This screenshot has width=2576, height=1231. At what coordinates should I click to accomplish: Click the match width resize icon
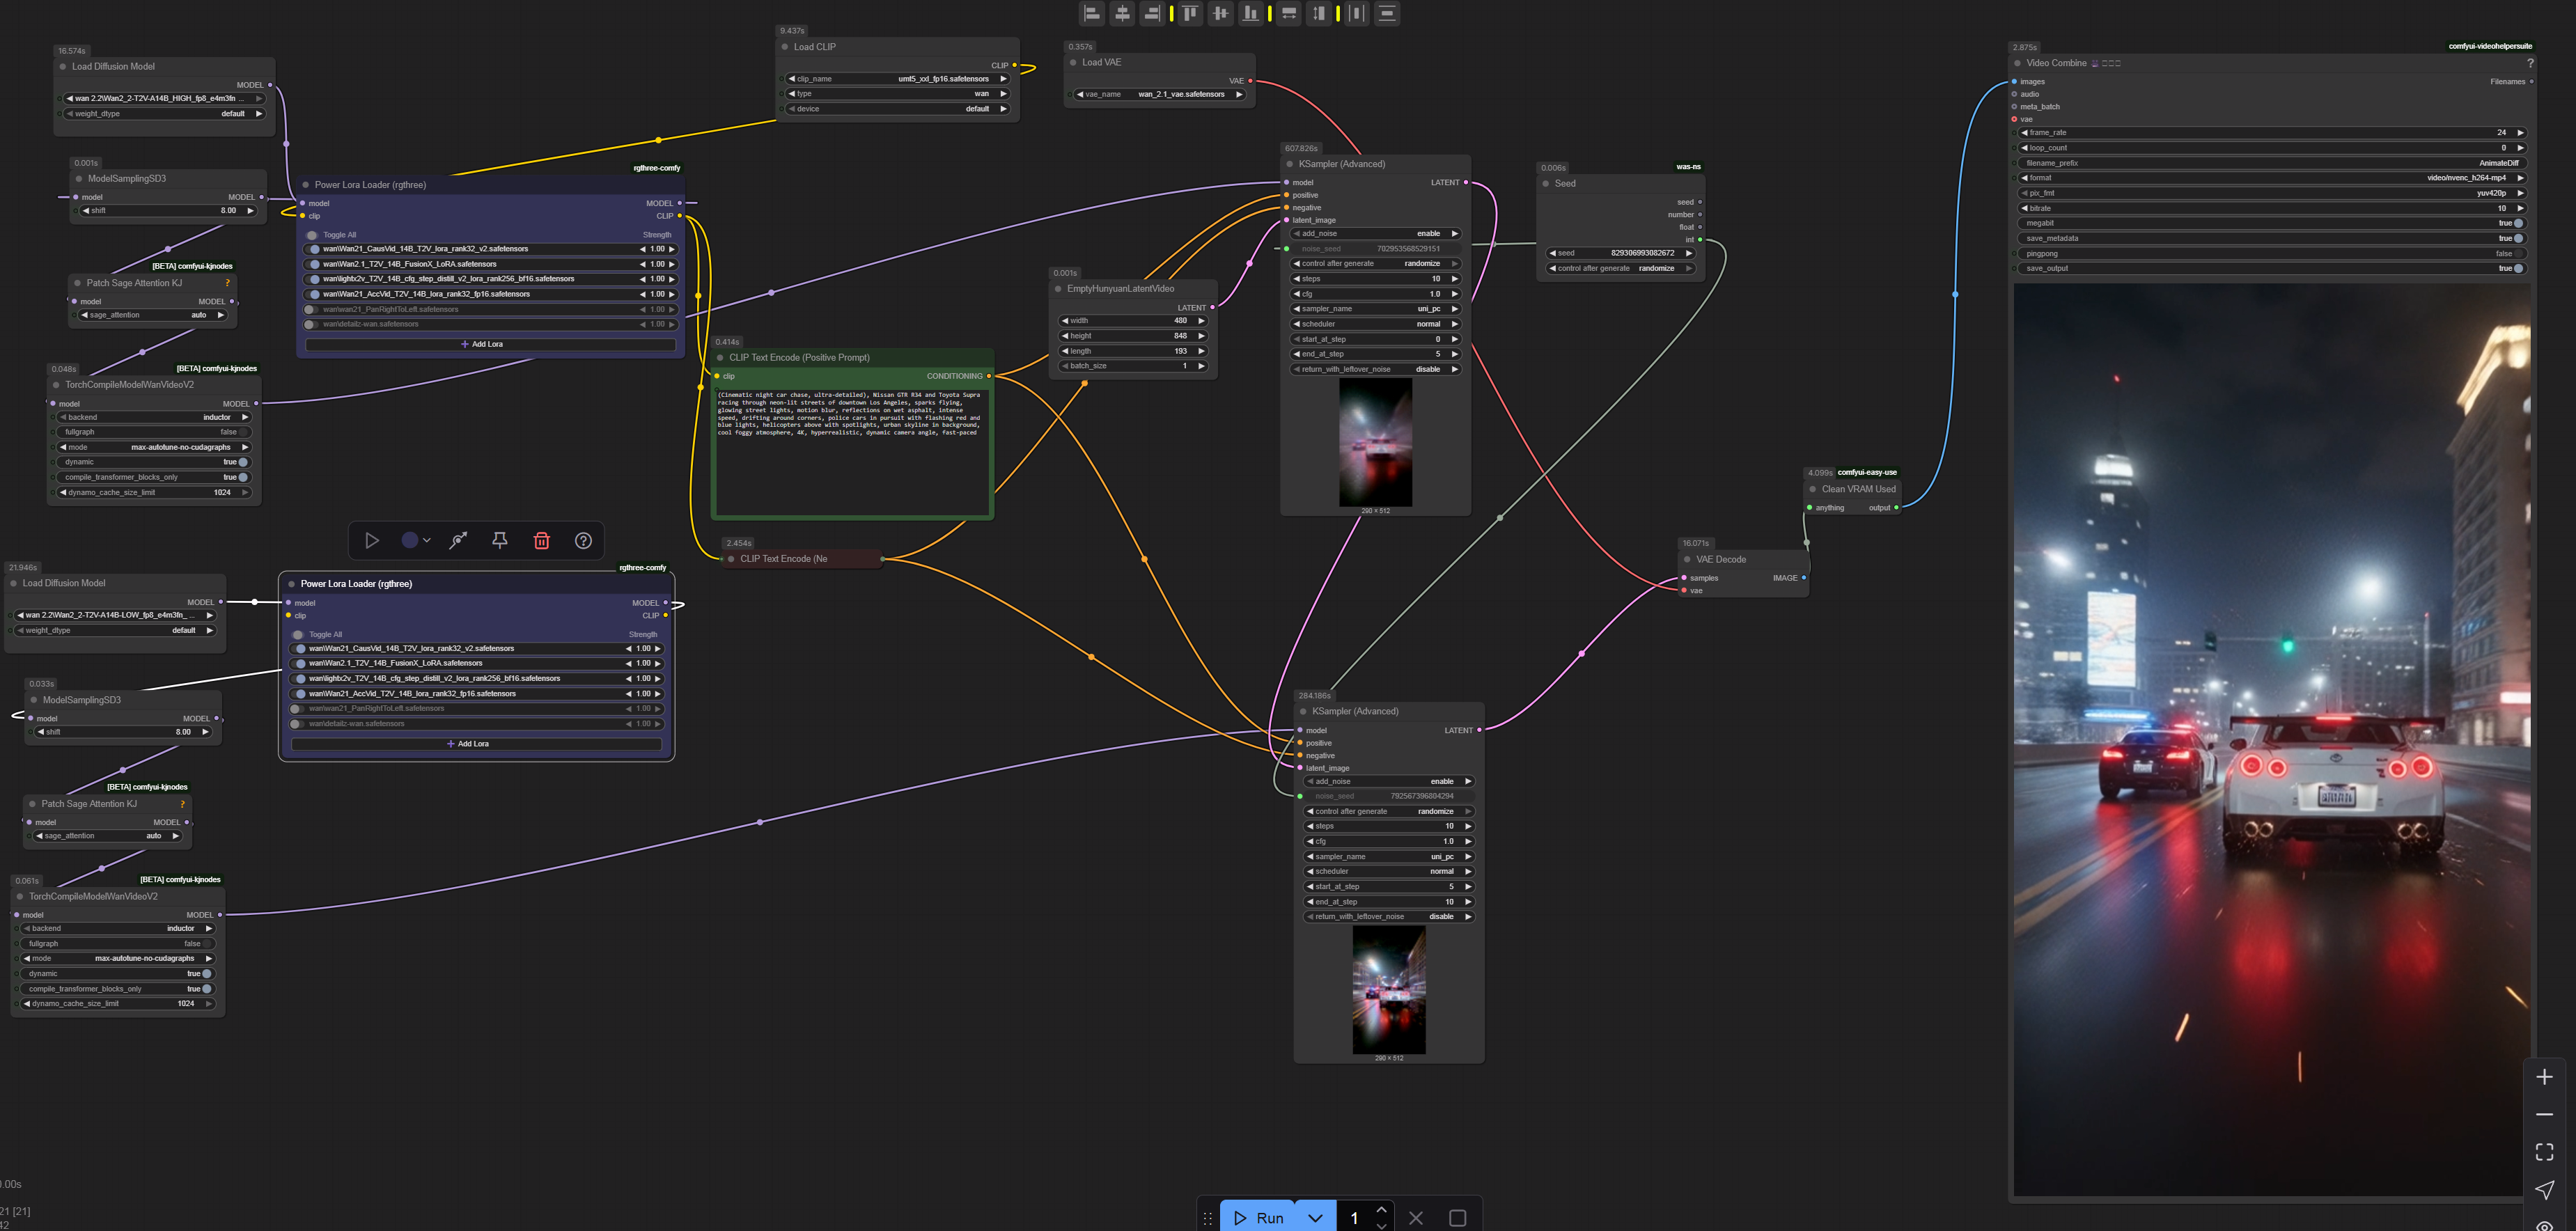click(x=1289, y=14)
